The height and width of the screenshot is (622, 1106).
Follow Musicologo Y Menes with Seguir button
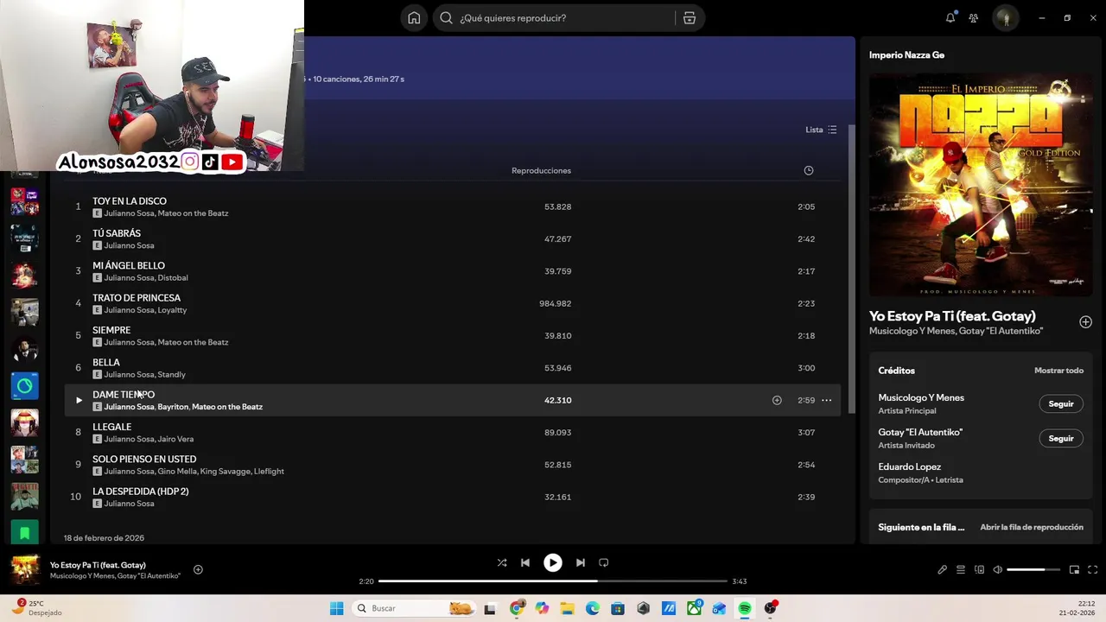coord(1061,403)
